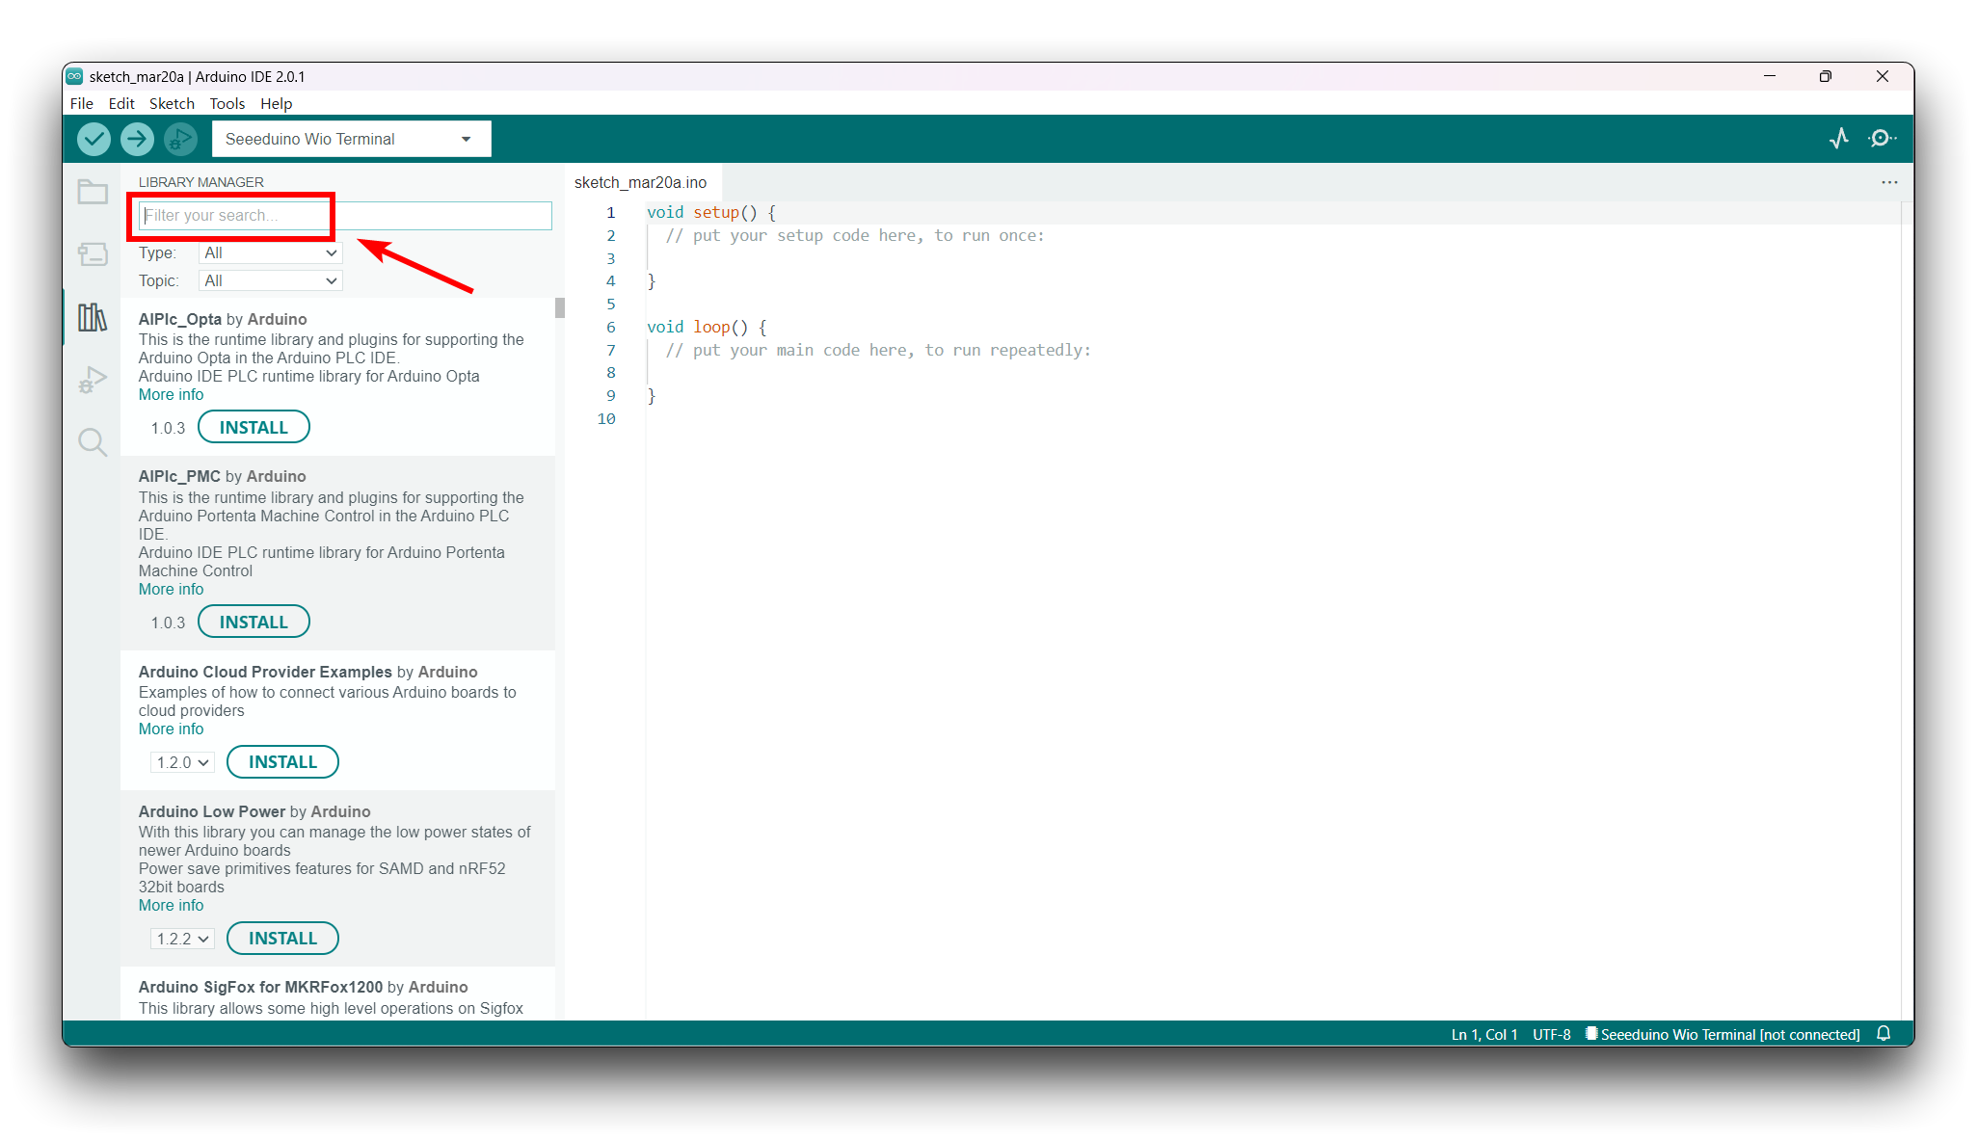Screen dimensions: 1977x1140
Task: Open the Serial Monitor
Action: tap(1882, 139)
